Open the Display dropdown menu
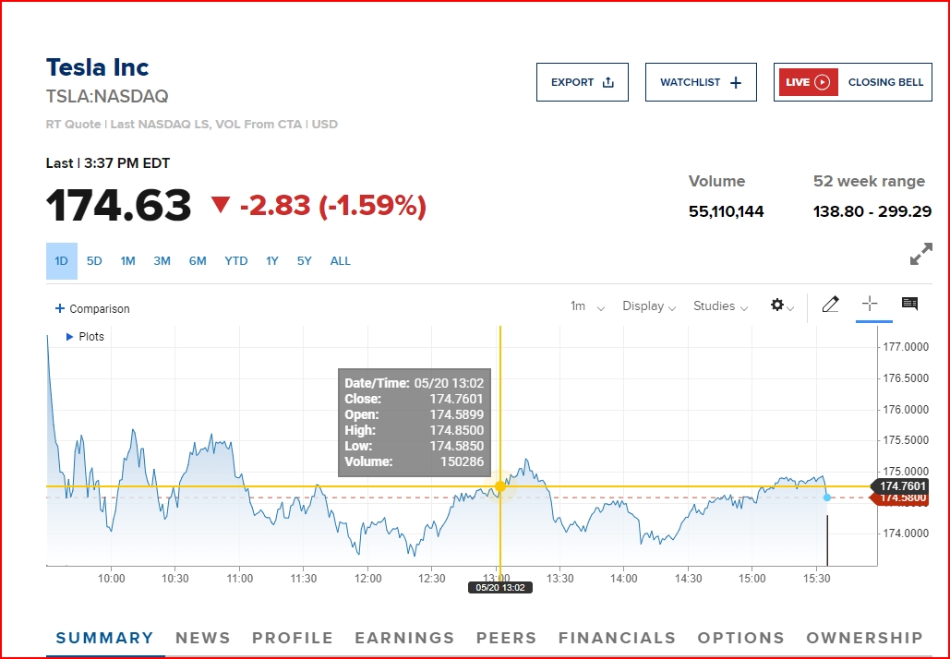The image size is (950, 659). coord(649,306)
